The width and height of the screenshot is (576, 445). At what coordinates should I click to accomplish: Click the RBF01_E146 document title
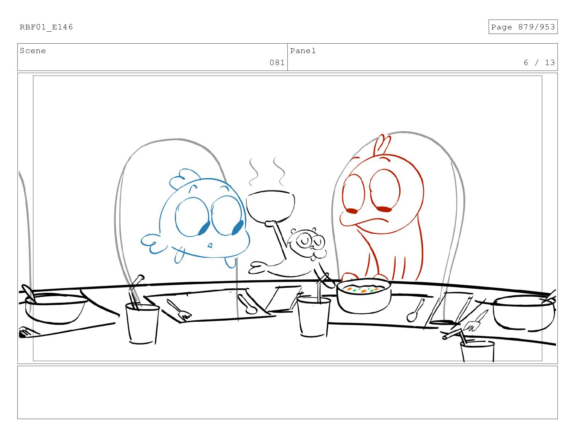(x=46, y=27)
